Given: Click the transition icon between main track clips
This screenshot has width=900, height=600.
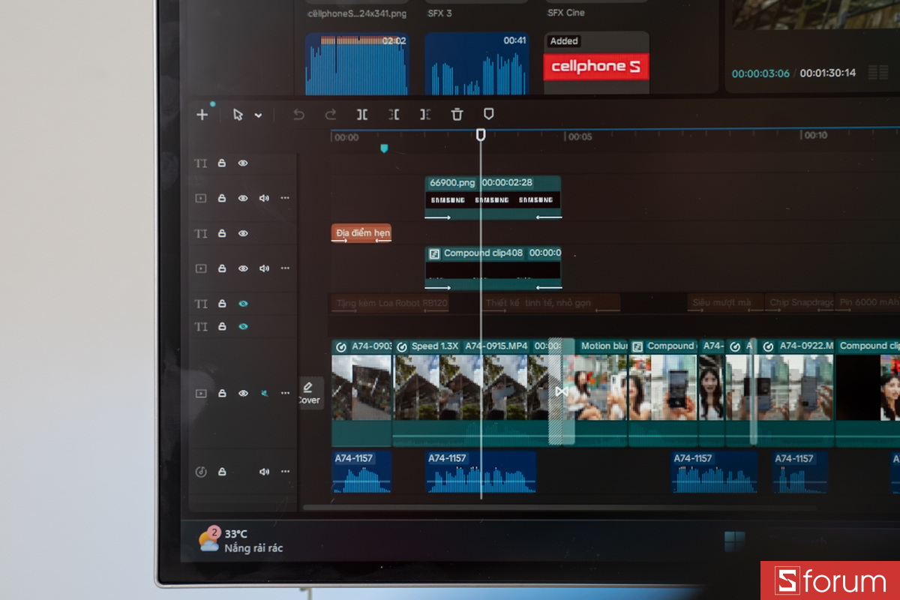Looking at the screenshot, I should click(x=561, y=391).
